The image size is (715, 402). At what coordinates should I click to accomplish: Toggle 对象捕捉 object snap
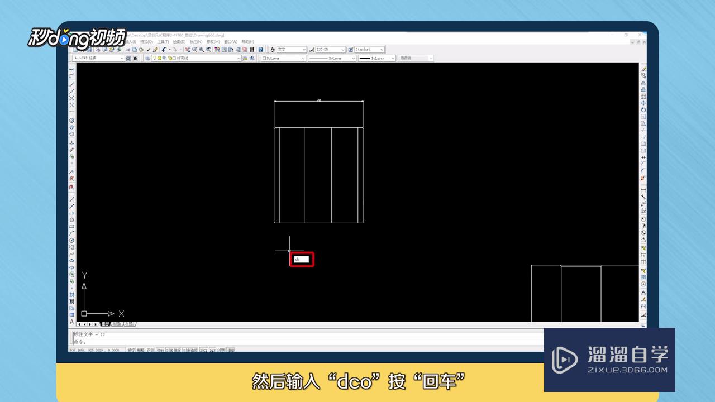(x=174, y=350)
